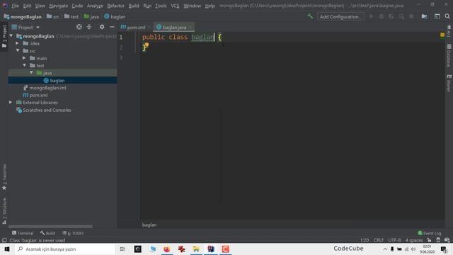
Task: Open the TODO tool window
Action: 73,233
